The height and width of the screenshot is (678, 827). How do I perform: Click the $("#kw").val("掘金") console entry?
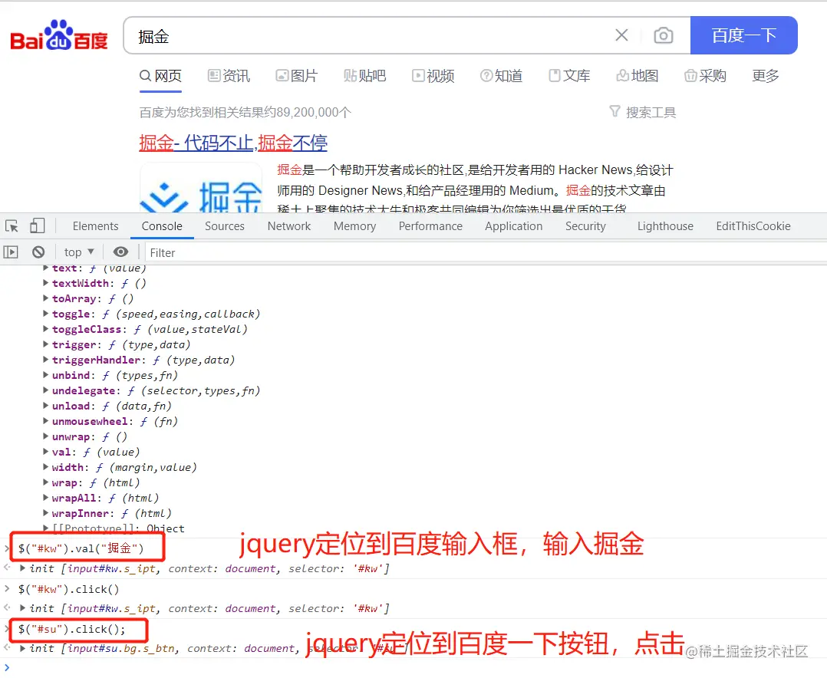tap(81, 548)
